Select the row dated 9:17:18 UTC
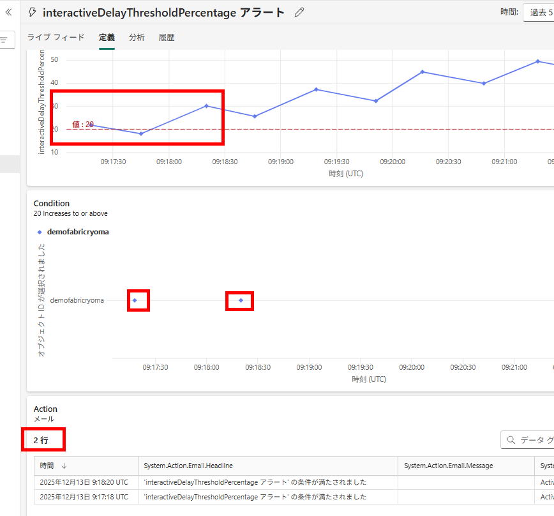 (294, 497)
